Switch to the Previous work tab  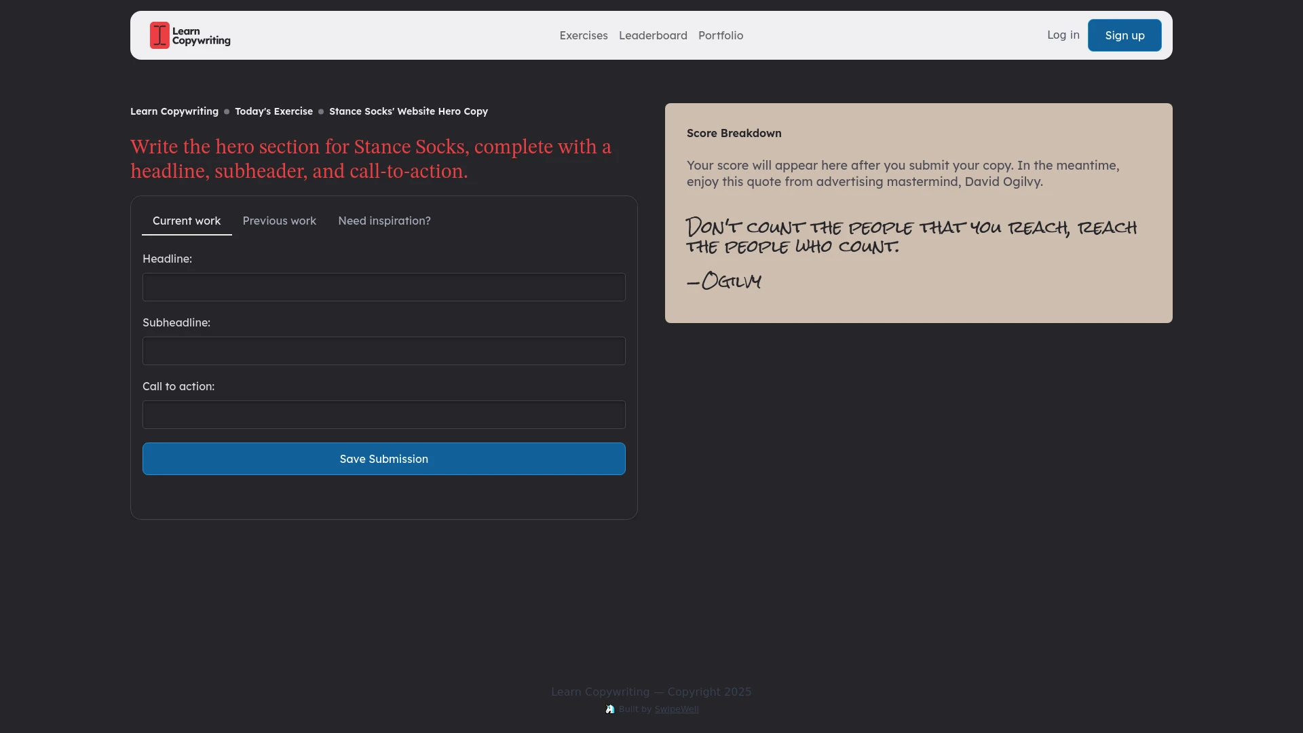279,221
